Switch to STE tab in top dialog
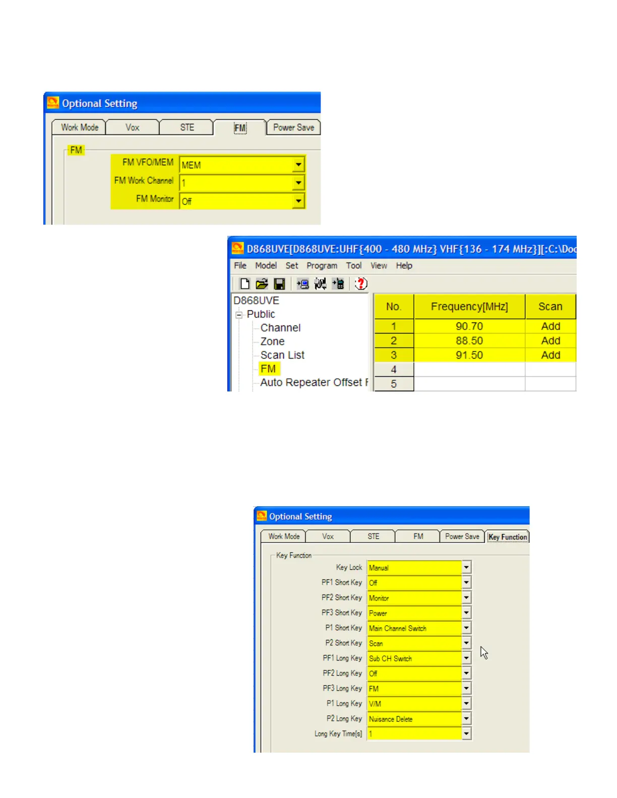The width and height of the screenshot is (617, 798). click(187, 127)
